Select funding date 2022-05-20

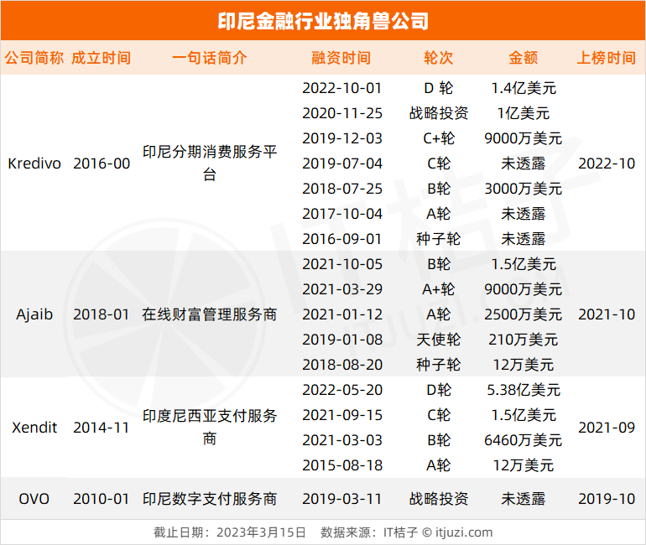(x=342, y=390)
